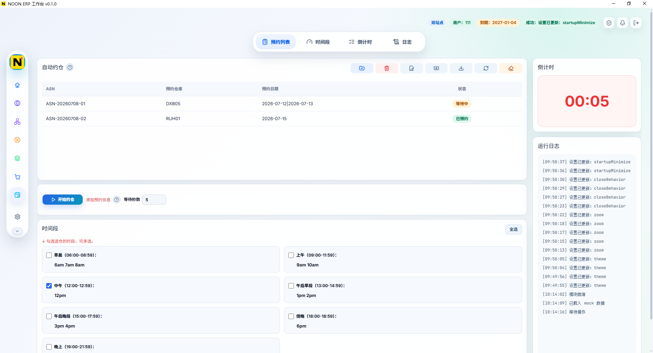Click the [10:14:09] 已载入 mock 数据 log entry
This screenshot has height=353, width=653.
(x=573, y=303)
